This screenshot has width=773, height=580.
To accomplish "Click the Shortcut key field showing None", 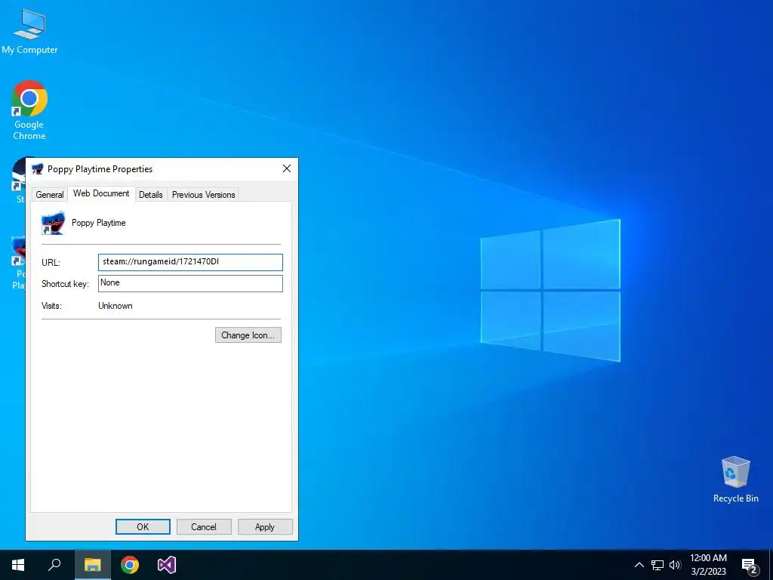I will coord(190,283).
